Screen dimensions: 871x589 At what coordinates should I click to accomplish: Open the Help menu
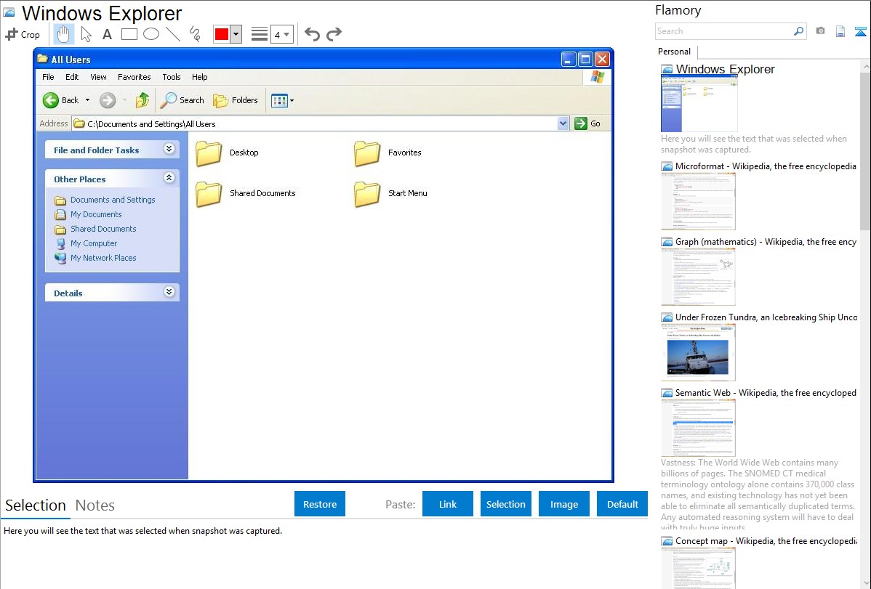pyautogui.click(x=200, y=77)
